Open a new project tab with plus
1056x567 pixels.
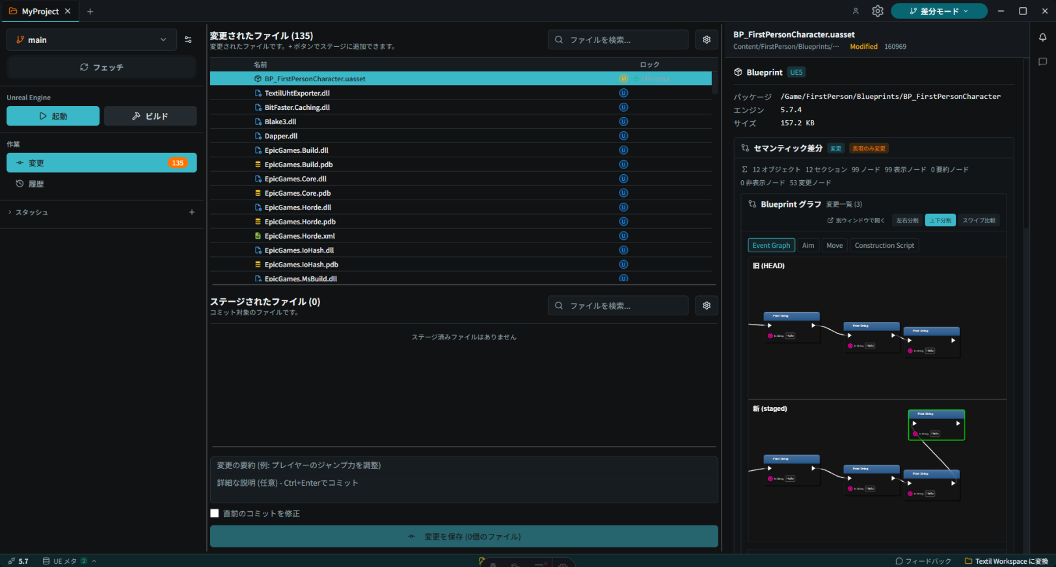90,11
